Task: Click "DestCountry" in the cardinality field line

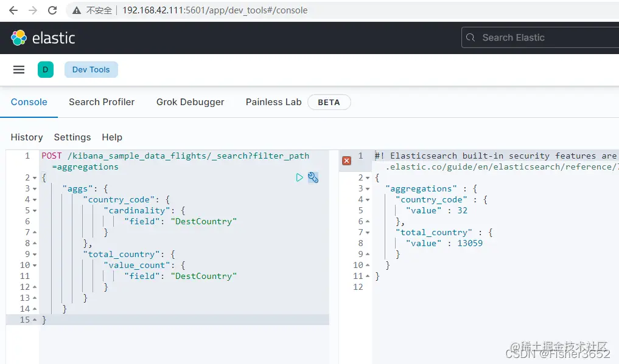Action: click(204, 221)
